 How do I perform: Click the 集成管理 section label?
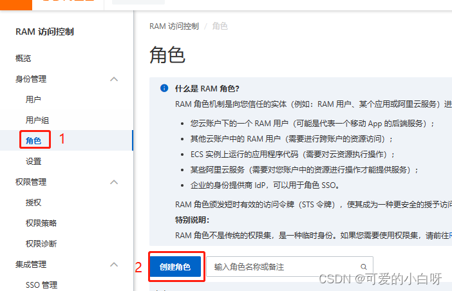tap(31, 265)
